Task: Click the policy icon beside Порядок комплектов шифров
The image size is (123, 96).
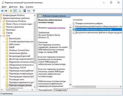Action: tap(74, 23)
